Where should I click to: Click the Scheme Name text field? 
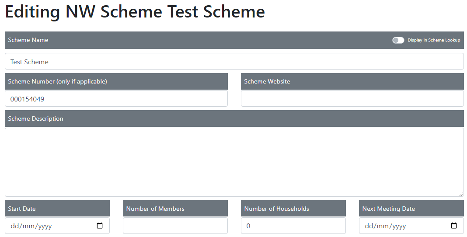click(x=234, y=62)
